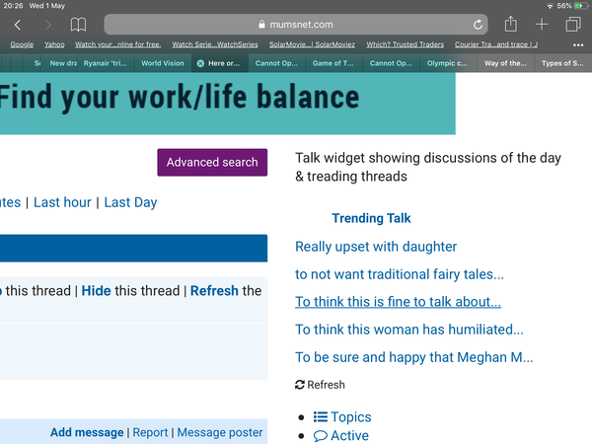This screenshot has height=444, width=592.
Task: Open 'To be sure and happy that Meghan M' thread
Action: click(x=414, y=357)
